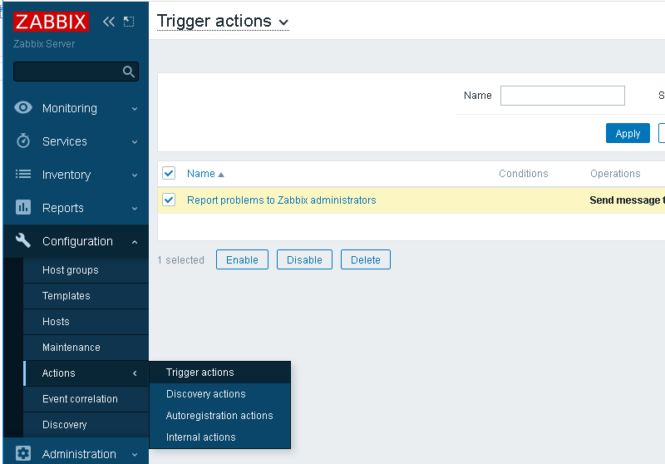Choose Trigger actions in flyout
665x464 pixels.
pos(220,373)
